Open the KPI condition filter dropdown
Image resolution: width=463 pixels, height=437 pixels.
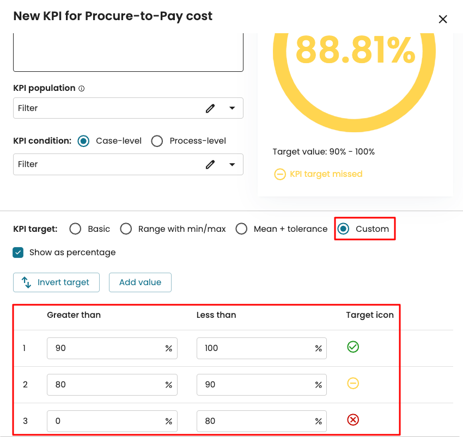[232, 164]
